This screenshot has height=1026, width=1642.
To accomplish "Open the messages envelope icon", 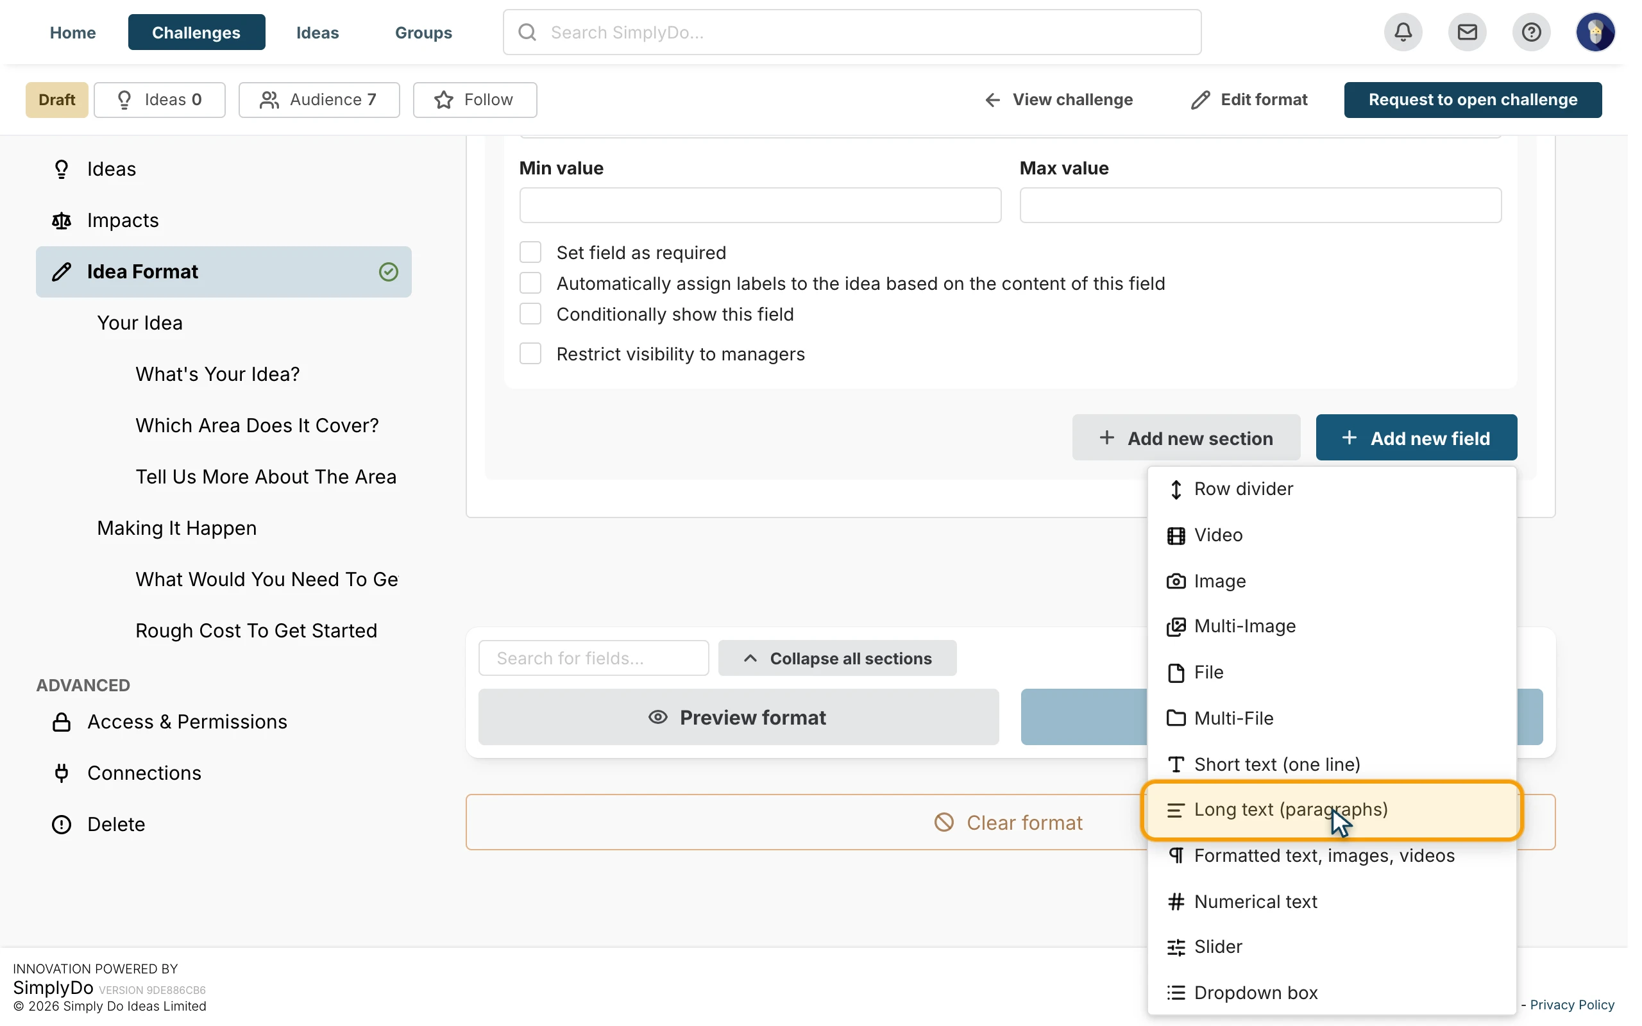I will pyautogui.click(x=1467, y=32).
